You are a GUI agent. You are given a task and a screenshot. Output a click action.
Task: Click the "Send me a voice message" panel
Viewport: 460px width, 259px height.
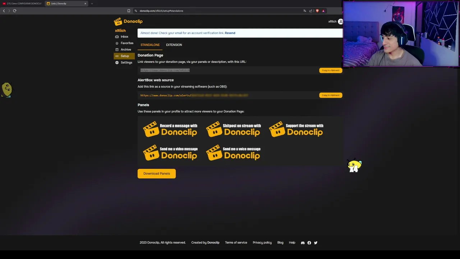click(233, 153)
